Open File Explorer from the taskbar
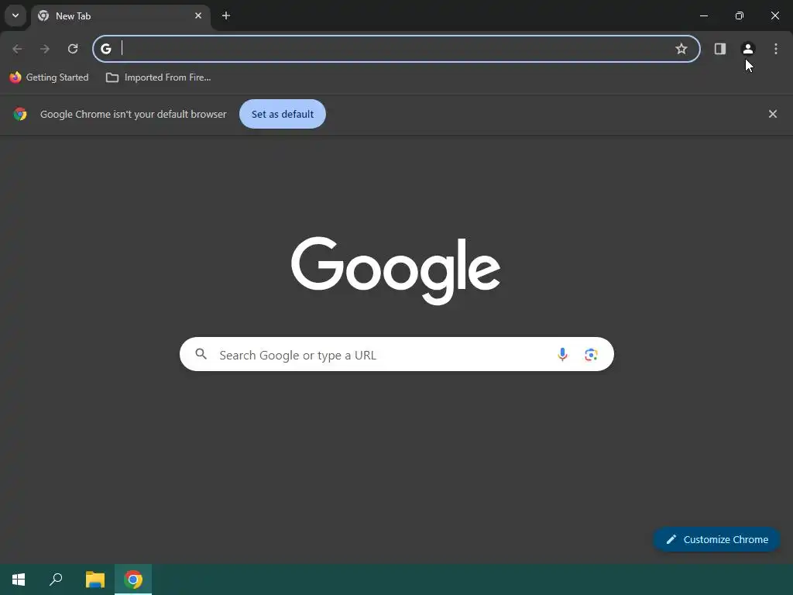The image size is (793, 595). [x=95, y=580]
